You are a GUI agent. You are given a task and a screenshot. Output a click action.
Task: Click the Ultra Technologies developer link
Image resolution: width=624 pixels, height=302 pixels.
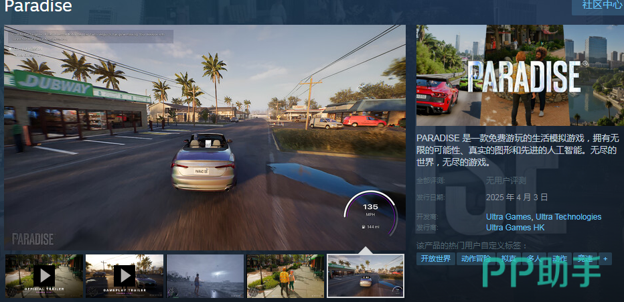pos(569,217)
